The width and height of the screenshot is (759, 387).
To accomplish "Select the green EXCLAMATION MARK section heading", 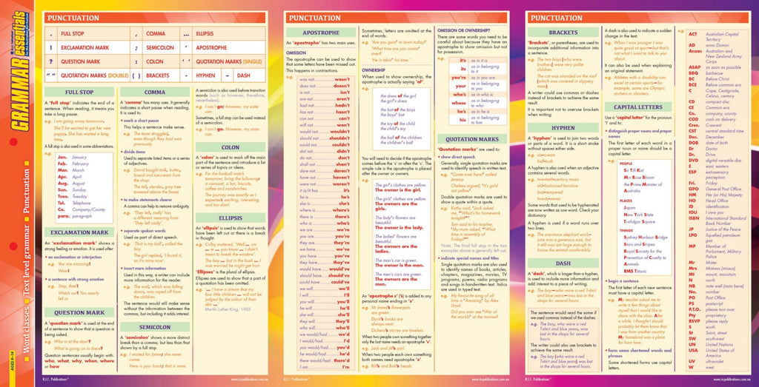I will [x=79, y=232].
